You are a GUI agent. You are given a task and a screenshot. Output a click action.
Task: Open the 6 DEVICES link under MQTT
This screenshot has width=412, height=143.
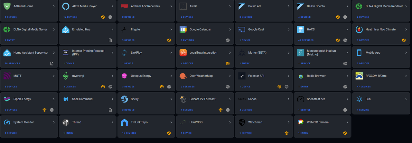coord(11,86)
